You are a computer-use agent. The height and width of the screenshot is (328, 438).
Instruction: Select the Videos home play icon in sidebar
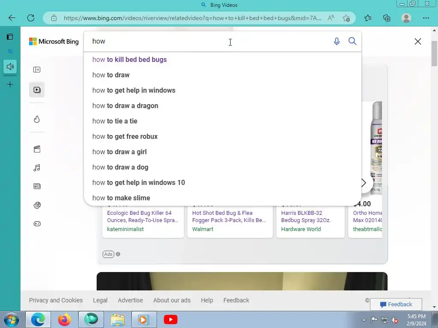pyautogui.click(x=37, y=90)
